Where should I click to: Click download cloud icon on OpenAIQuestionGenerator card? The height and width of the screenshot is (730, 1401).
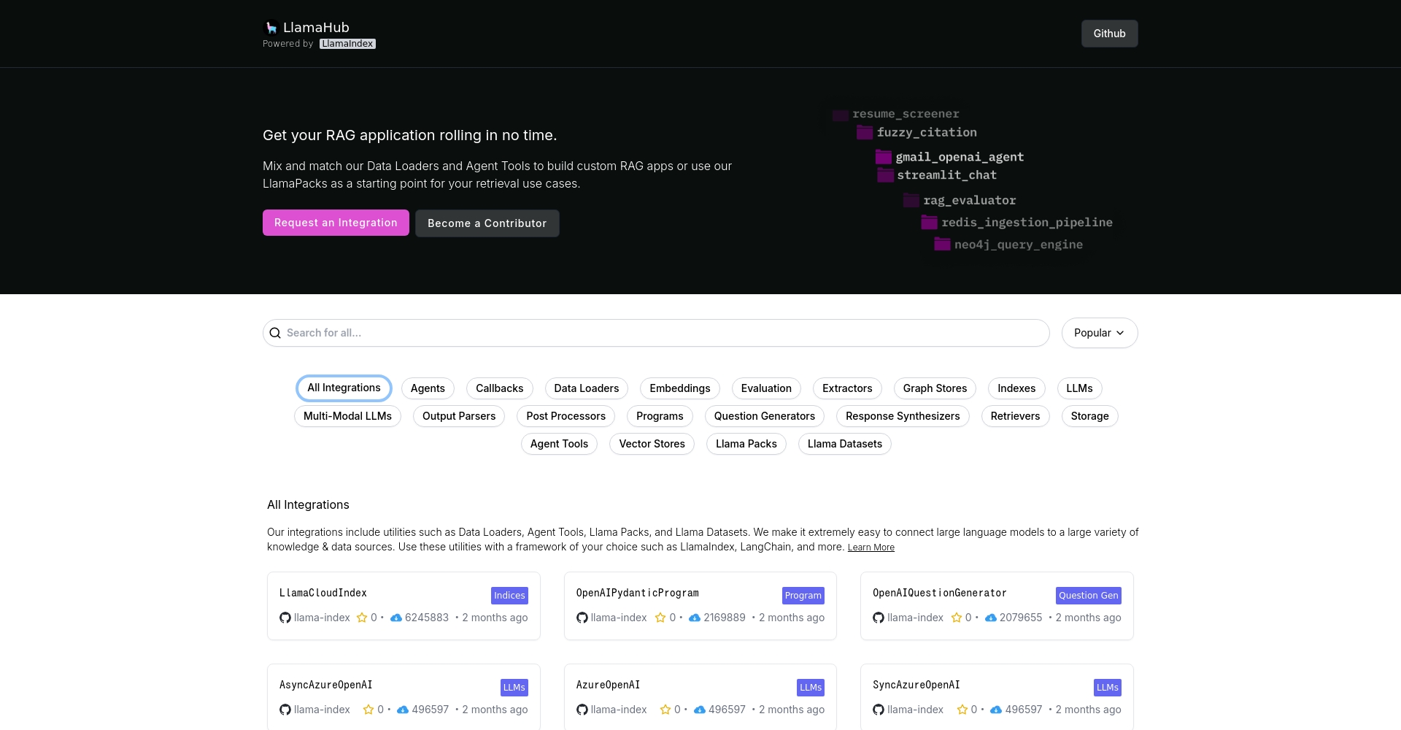991,618
